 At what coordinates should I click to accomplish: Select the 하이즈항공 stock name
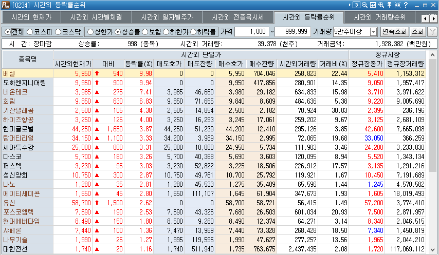point(18,120)
